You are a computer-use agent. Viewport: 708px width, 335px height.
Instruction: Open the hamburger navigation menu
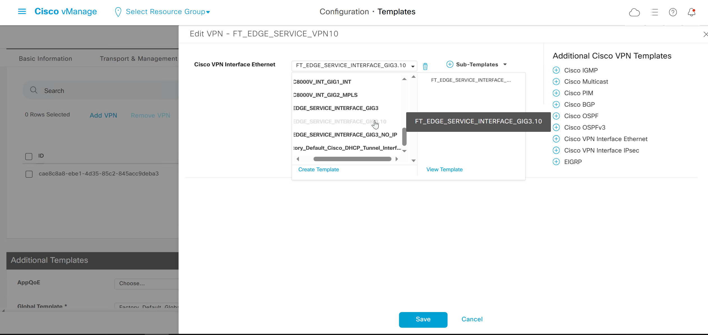[22, 11]
